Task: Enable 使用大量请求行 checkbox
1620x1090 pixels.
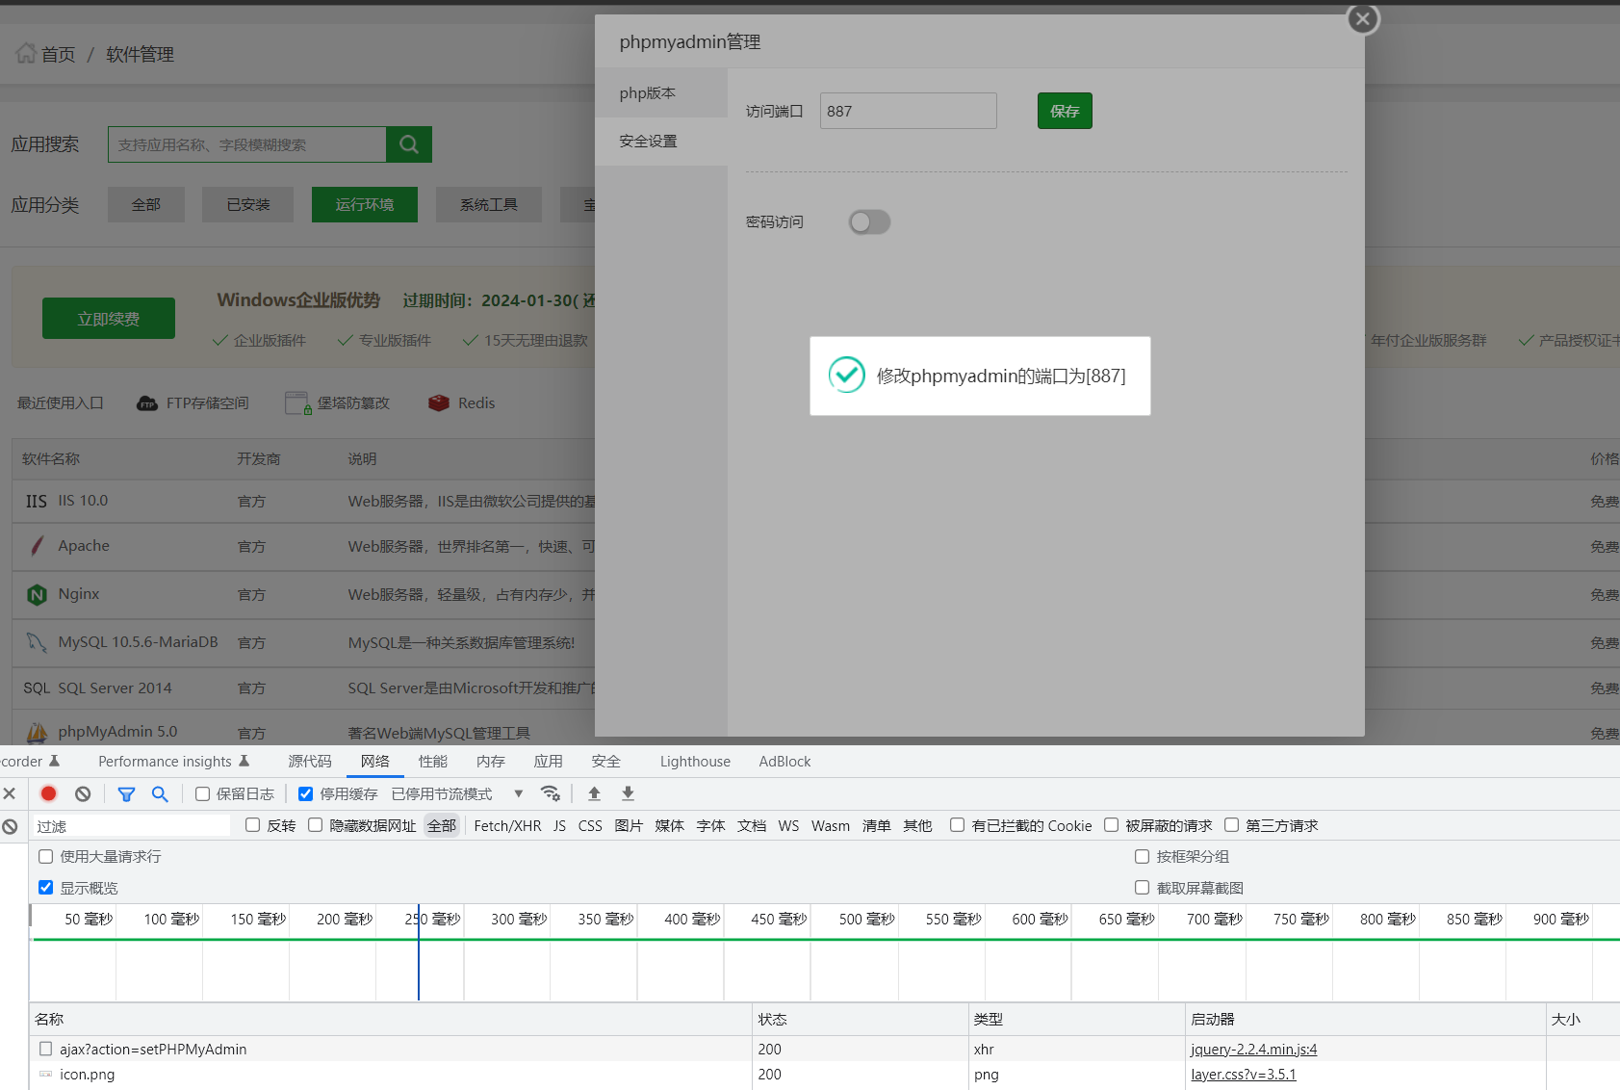Action: click(45, 856)
